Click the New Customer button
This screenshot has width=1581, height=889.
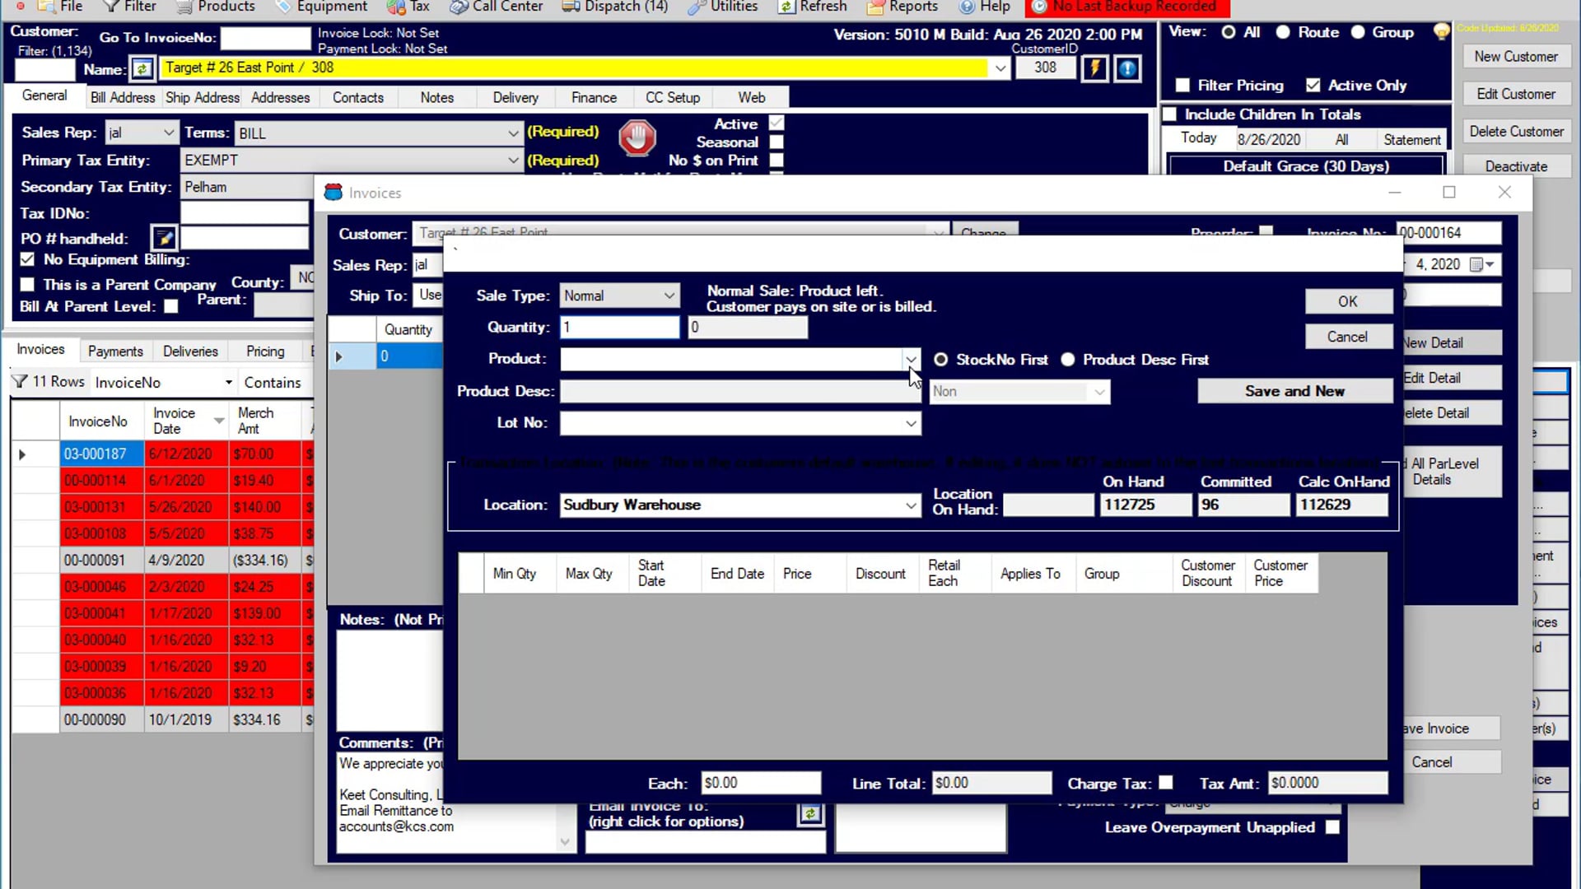coord(1516,57)
